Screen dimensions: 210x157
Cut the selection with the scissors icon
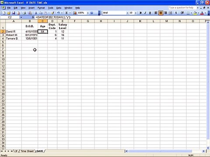pyautogui.click(x=36, y=13)
